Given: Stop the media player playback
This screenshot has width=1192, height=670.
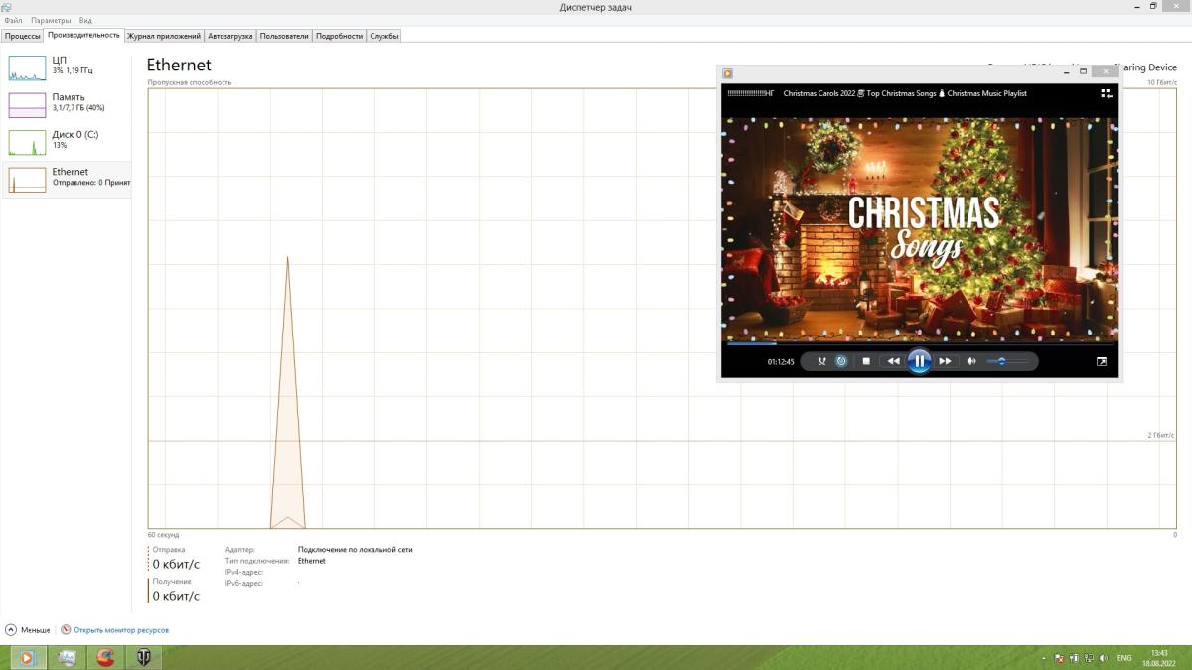Looking at the screenshot, I should (866, 361).
